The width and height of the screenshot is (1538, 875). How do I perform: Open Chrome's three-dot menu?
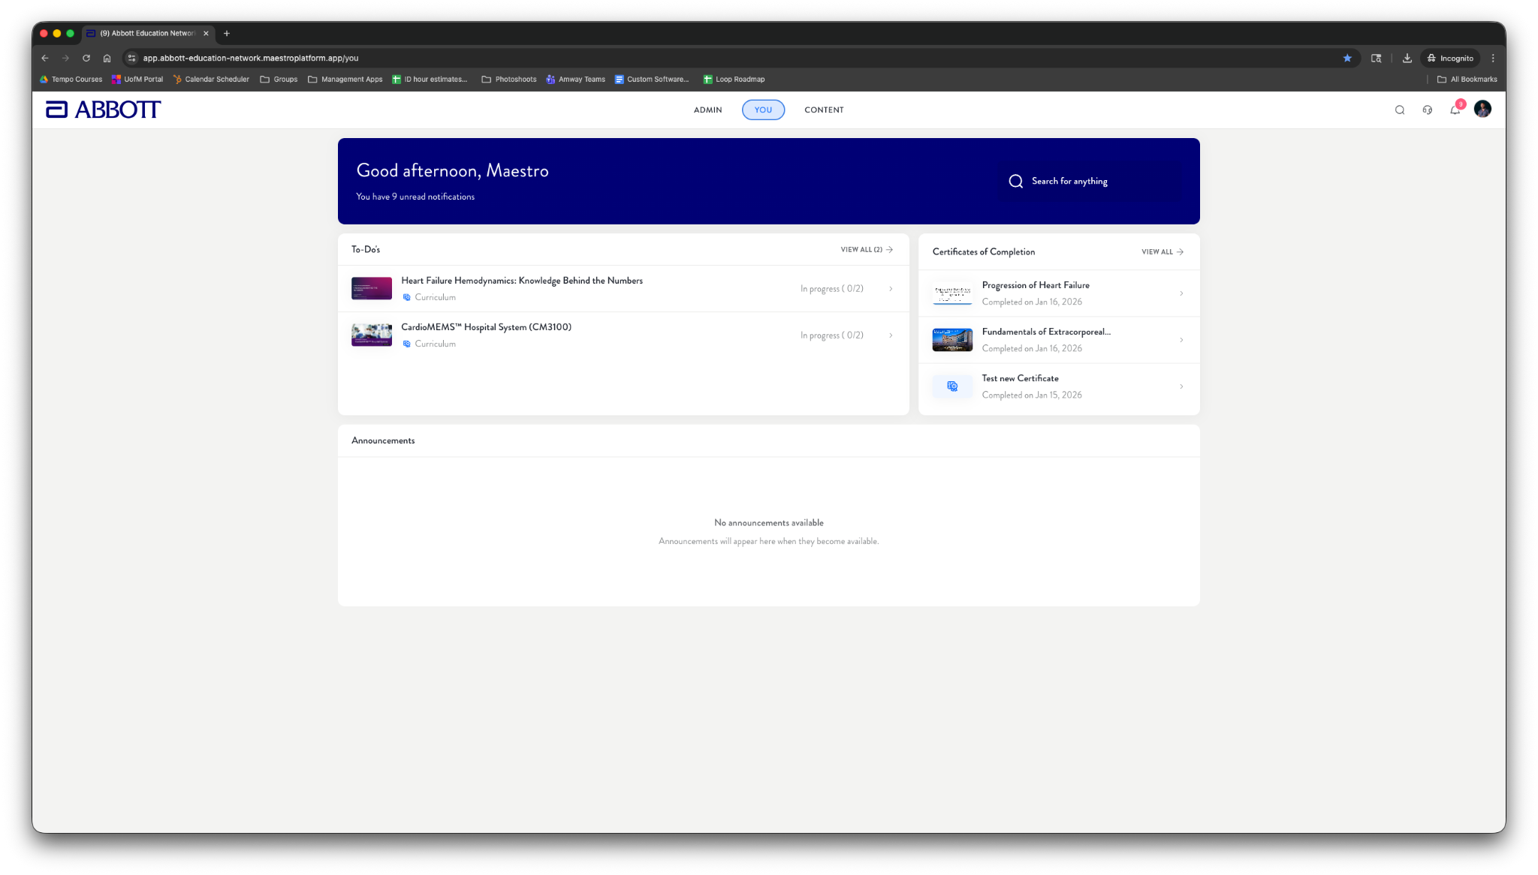click(x=1493, y=58)
